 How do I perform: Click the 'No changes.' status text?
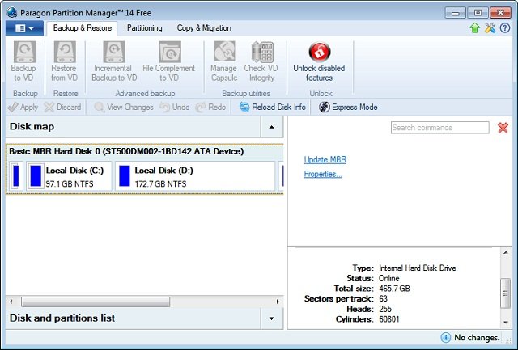click(477, 337)
